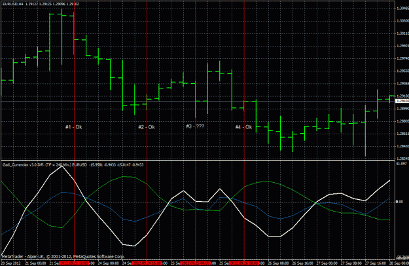Click the Gadi_Currencies v3.0 indicator label
The height and width of the screenshot is (266, 409).
point(73,165)
